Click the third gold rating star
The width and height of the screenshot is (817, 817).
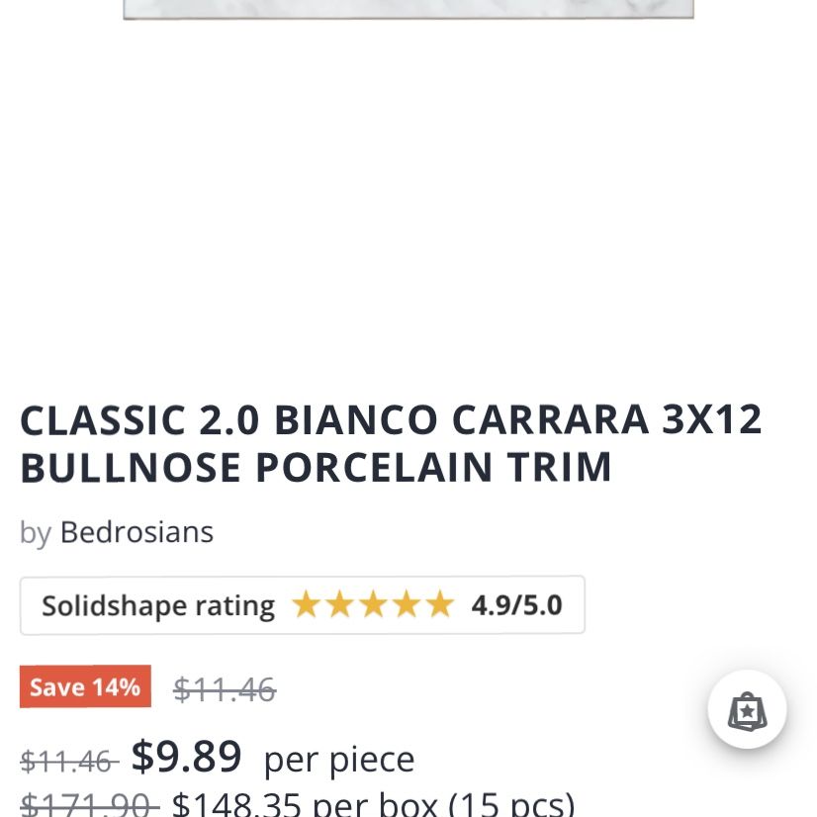click(x=373, y=604)
